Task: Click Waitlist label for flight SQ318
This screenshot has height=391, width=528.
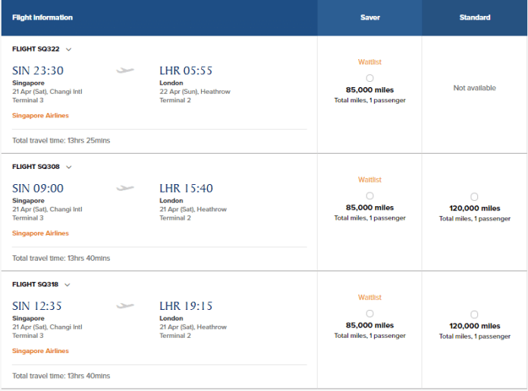Action: click(369, 298)
